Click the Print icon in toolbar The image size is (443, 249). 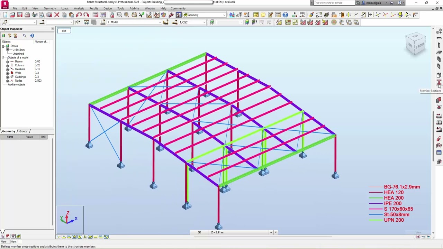27,15
